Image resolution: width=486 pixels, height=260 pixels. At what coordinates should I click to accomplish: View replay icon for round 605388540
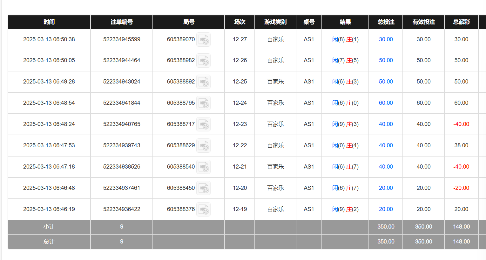coord(203,167)
